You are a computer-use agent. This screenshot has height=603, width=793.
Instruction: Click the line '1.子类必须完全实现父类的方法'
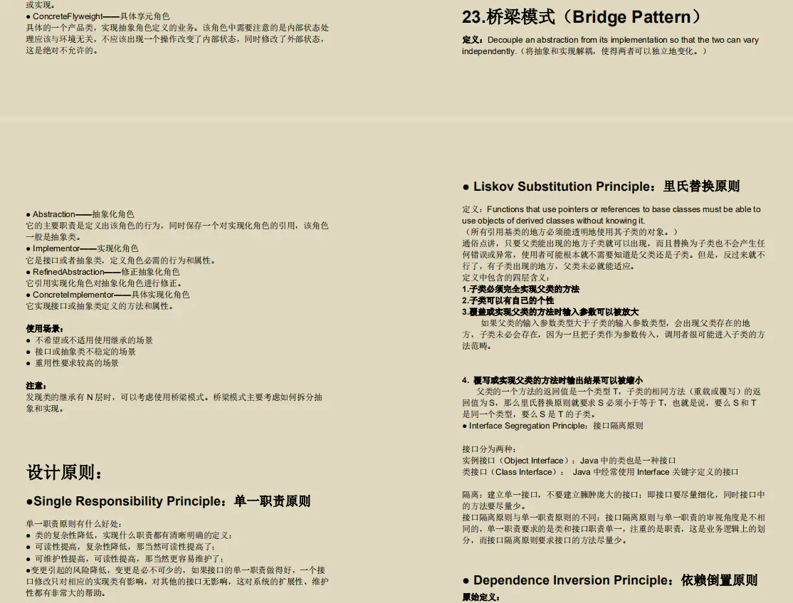pos(520,289)
